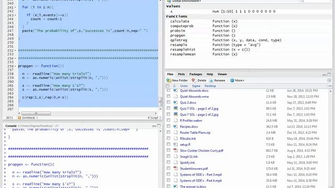Image resolution: width=335 pixels, height=188 pixels.
Task: Click the environment search magnifier icon
Action: click(x=302, y=1)
